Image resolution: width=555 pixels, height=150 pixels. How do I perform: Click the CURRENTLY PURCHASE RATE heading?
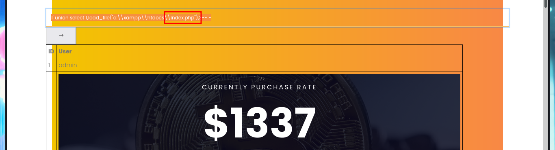(259, 87)
